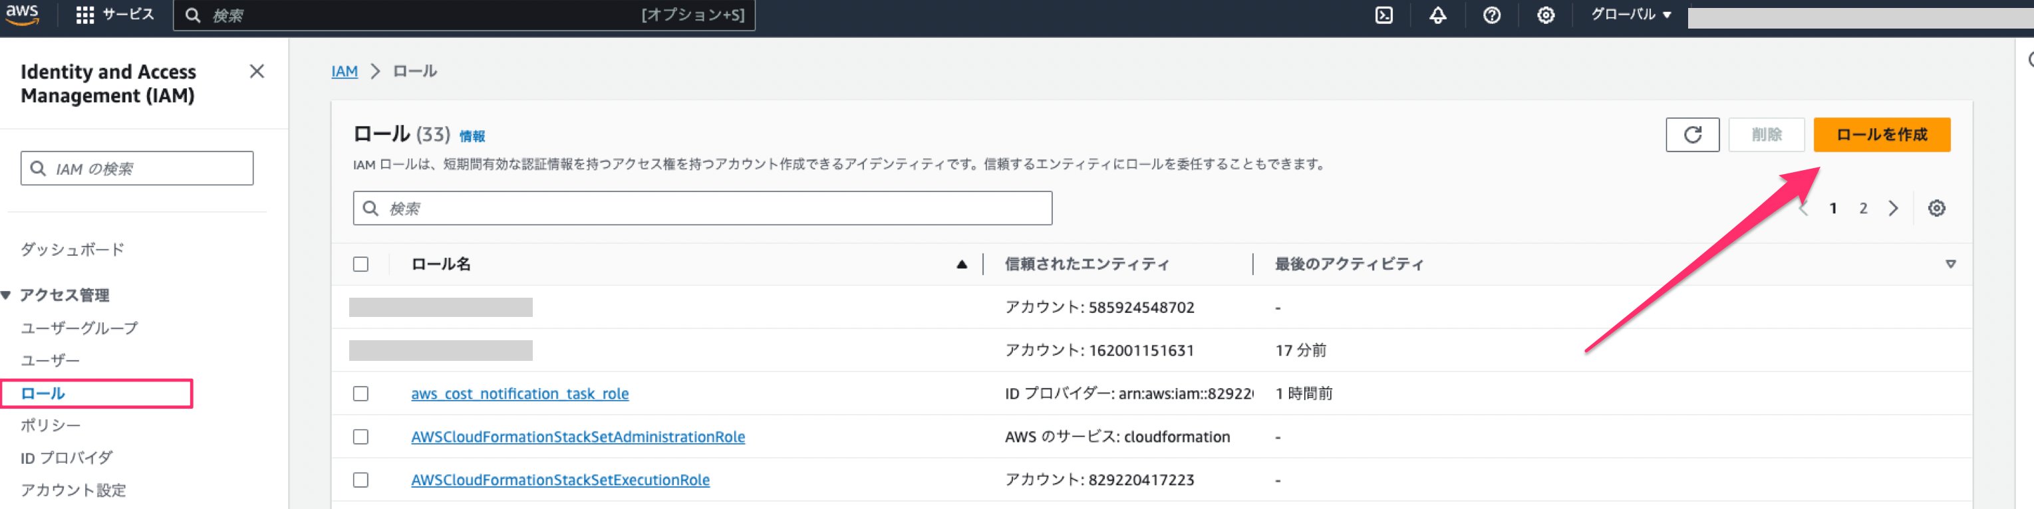Go to page 2

pos(1862,209)
